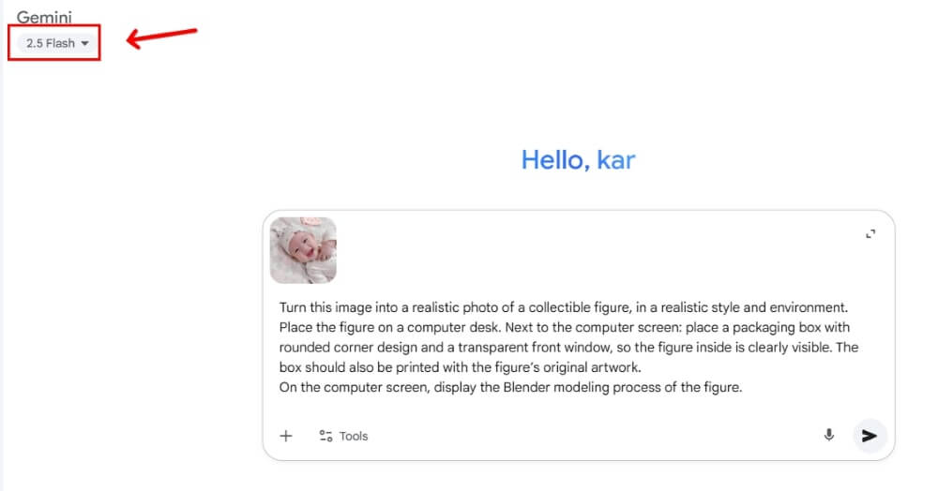Click the name "kar" in the greeting

[616, 160]
